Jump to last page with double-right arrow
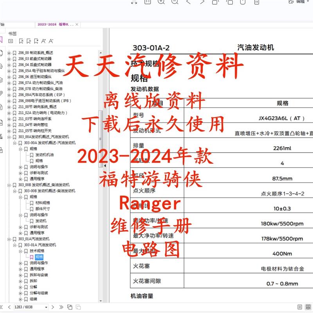The height and width of the screenshot is (313, 313). (x=61, y=307)
